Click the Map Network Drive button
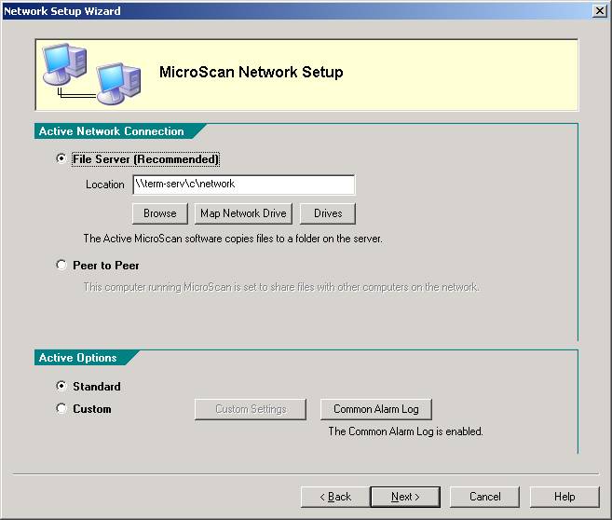Viewport: 612px width, 520px height. click(x=243, y=213)
